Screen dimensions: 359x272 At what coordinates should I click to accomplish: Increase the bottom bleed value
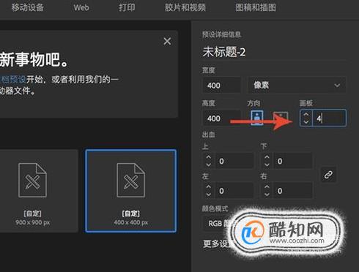(267, 157)
